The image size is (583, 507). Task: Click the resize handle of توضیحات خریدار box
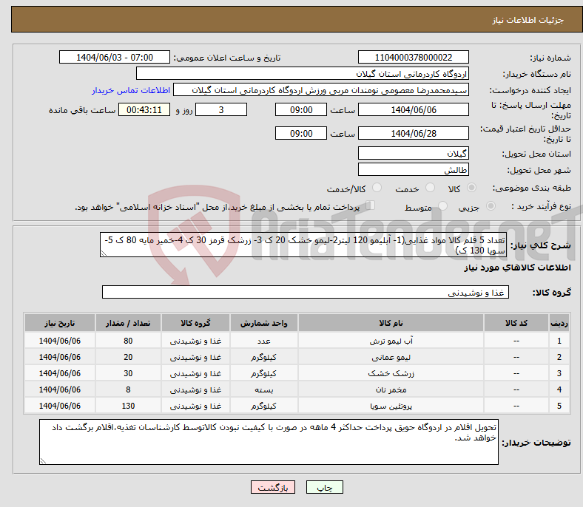click(44, 461)
